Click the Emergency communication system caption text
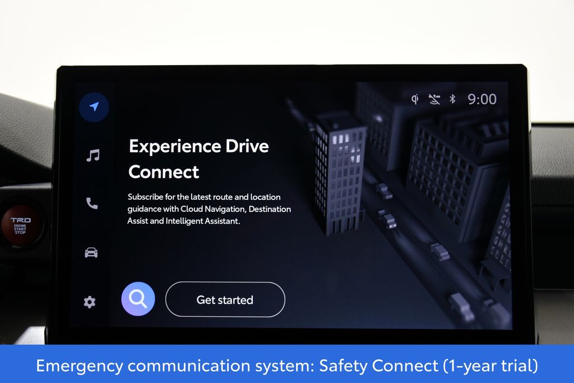Viewport: 574px width, 383px height. [x=175, y=366]
